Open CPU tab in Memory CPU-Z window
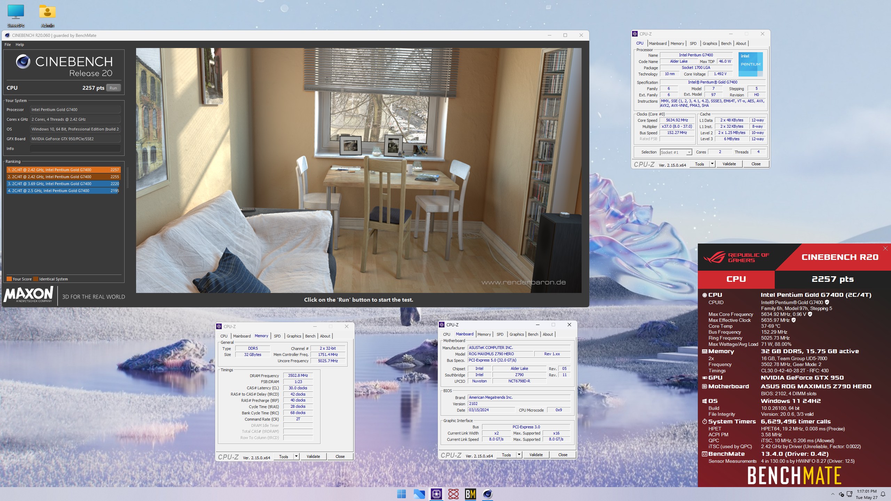Image resolution: width=891 pixels, height=501 pixels. pyautogui.click(x=224, y=336)
